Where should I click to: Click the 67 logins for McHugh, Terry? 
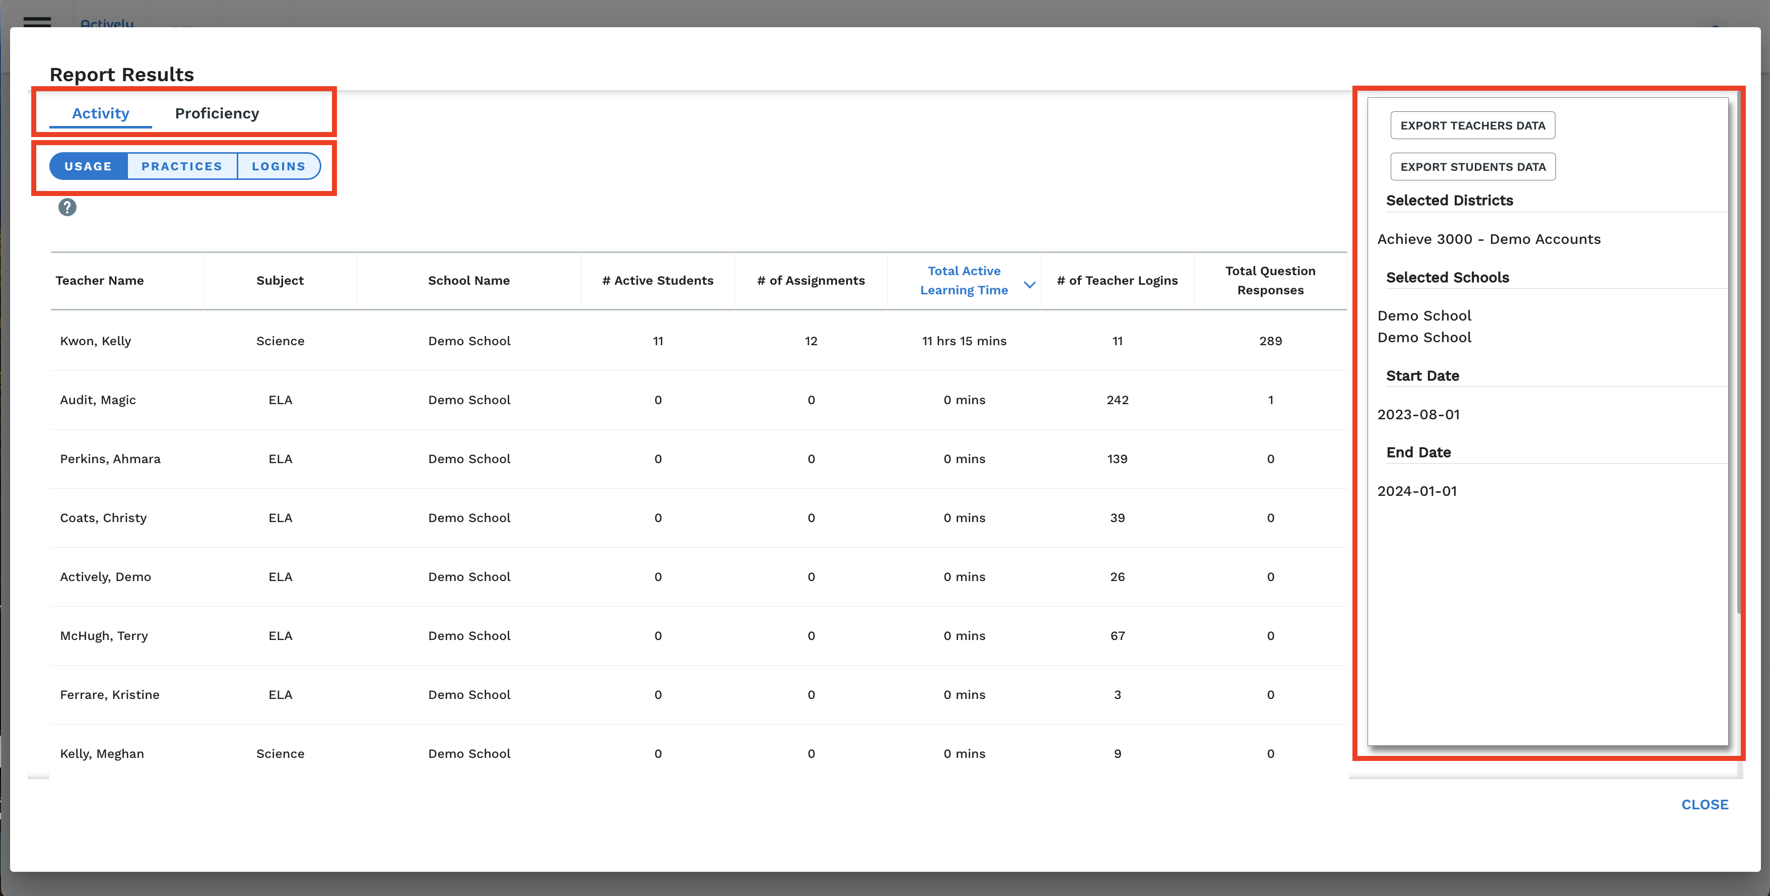coord(1117,636)
